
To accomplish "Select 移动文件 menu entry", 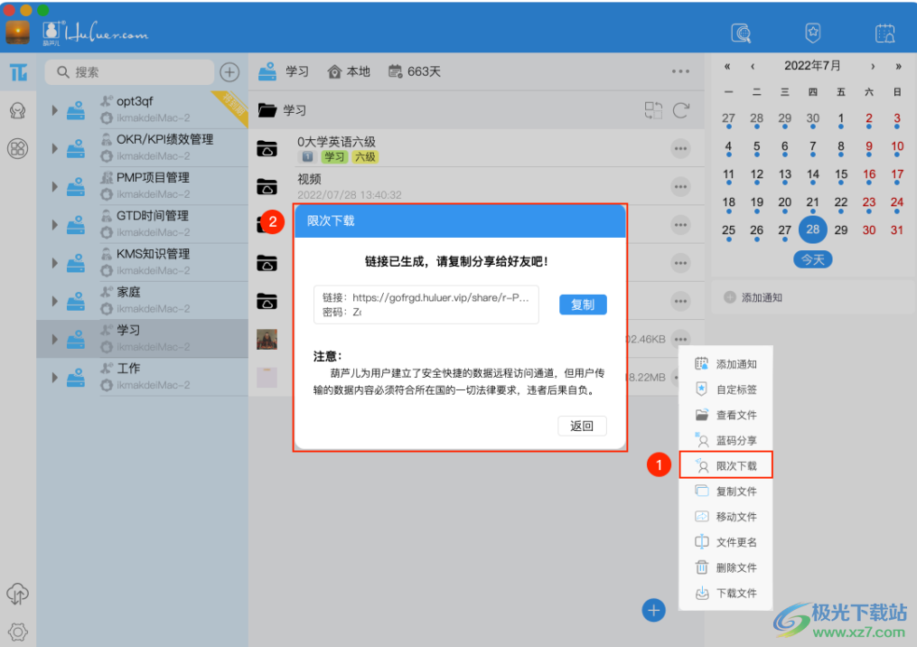I will (725, 517).
